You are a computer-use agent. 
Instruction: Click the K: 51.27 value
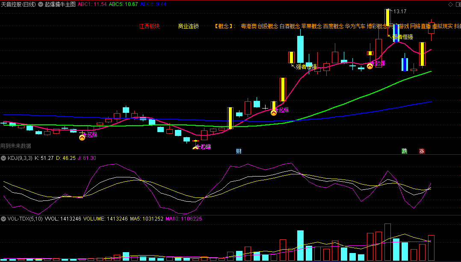coord(44,158)
